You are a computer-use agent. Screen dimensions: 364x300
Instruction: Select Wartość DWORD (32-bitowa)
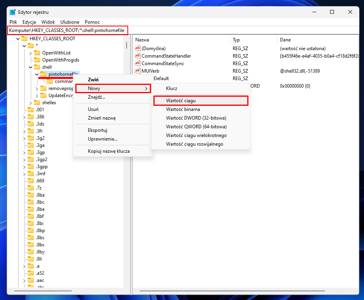pyautogui.click(x=201, y=118)
